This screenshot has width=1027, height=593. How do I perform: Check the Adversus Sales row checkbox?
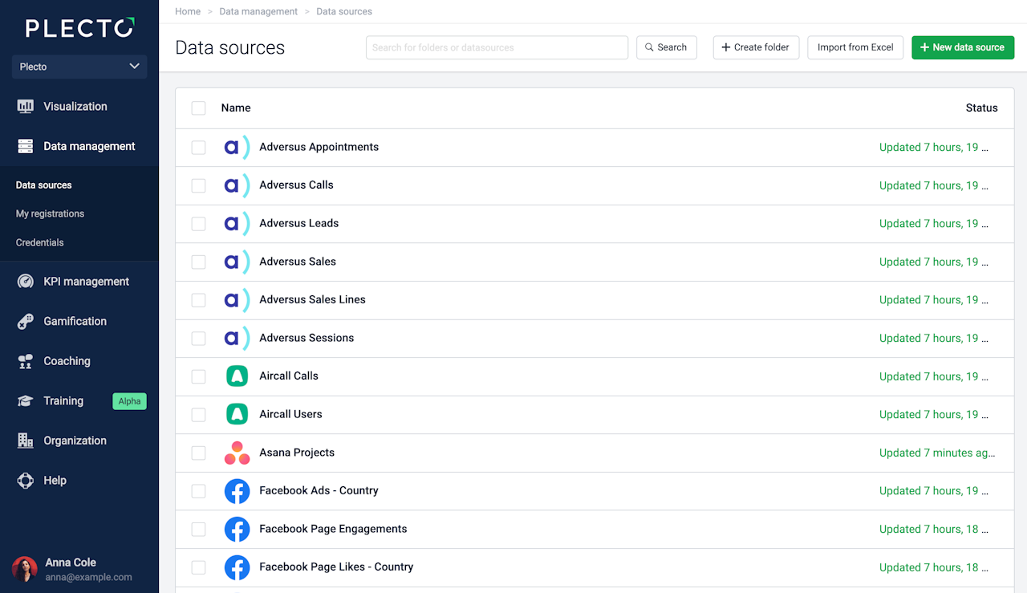click(198, 262)
